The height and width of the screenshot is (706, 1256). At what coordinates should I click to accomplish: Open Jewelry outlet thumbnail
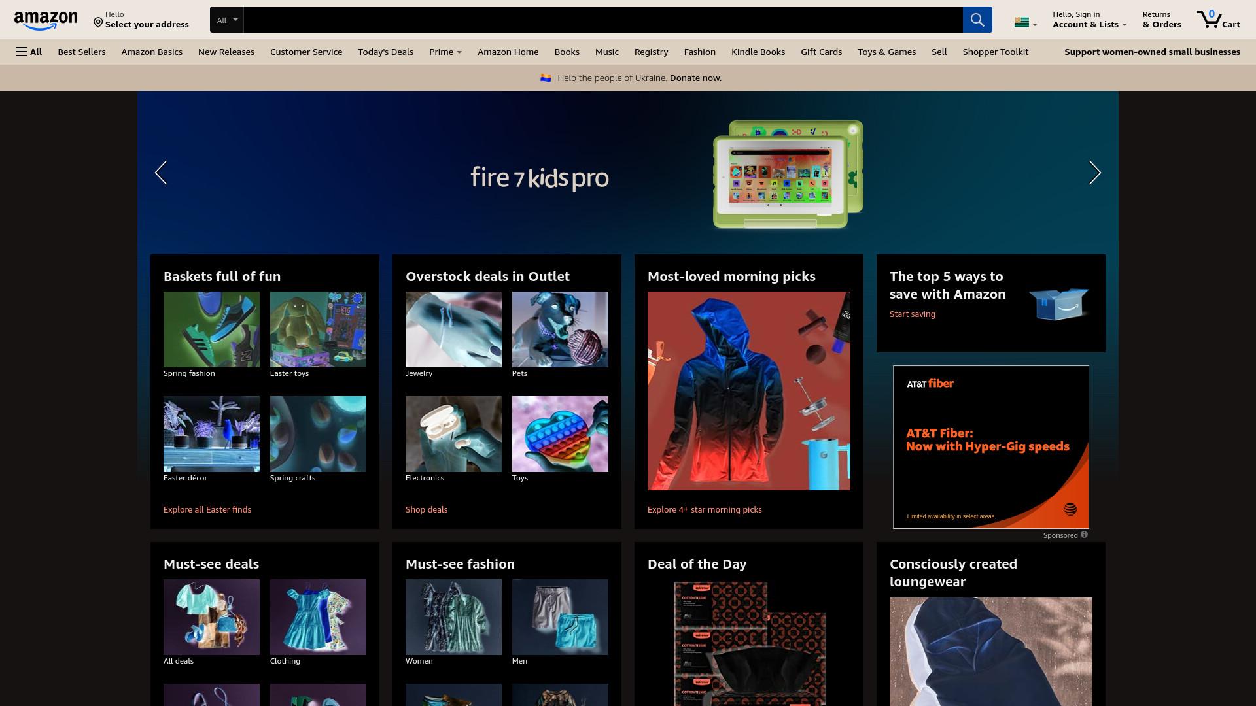(x=453, y=329)
